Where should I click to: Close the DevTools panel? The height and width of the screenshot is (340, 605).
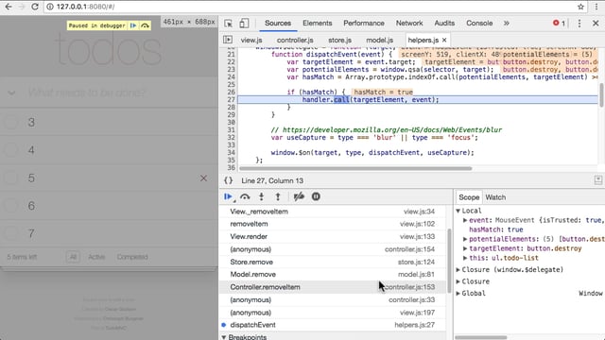click(x=596, y=24)
